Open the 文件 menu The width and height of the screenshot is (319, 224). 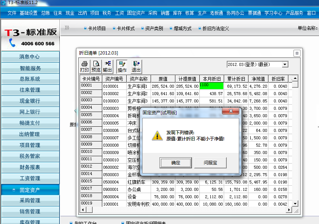pyautogui.click(x=12, y=13)
